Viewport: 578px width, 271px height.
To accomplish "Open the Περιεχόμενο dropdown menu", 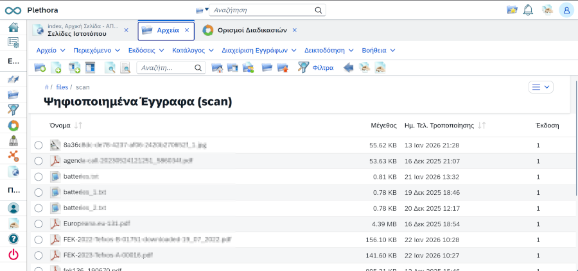I will [96, 50].
